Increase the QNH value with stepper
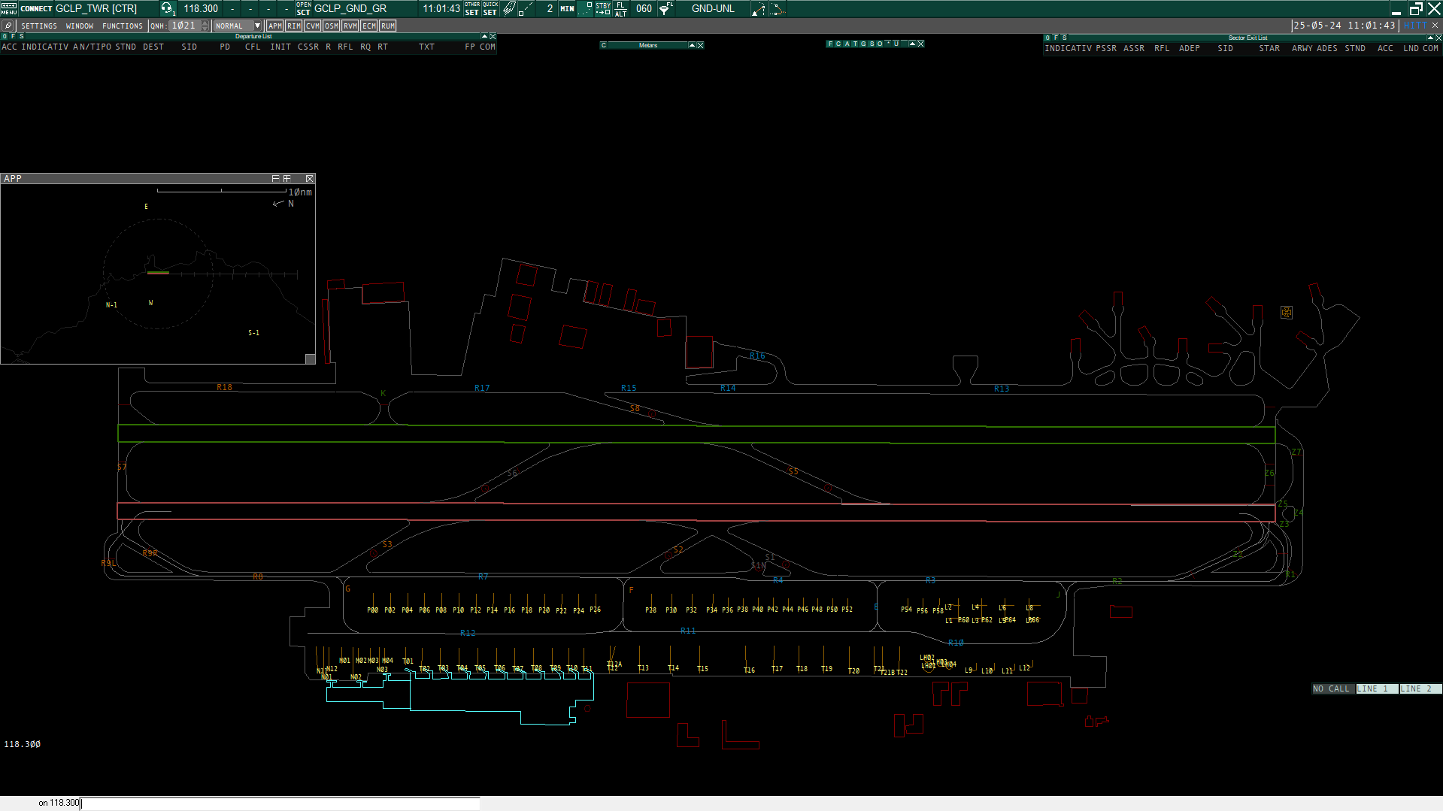 coord(205,23)
